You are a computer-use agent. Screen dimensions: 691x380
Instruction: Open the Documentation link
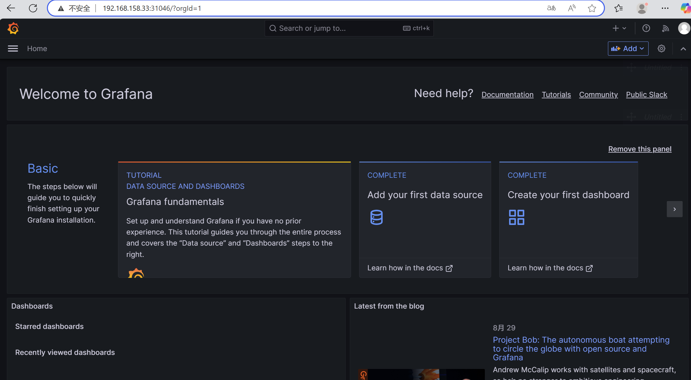click(507, 95)
